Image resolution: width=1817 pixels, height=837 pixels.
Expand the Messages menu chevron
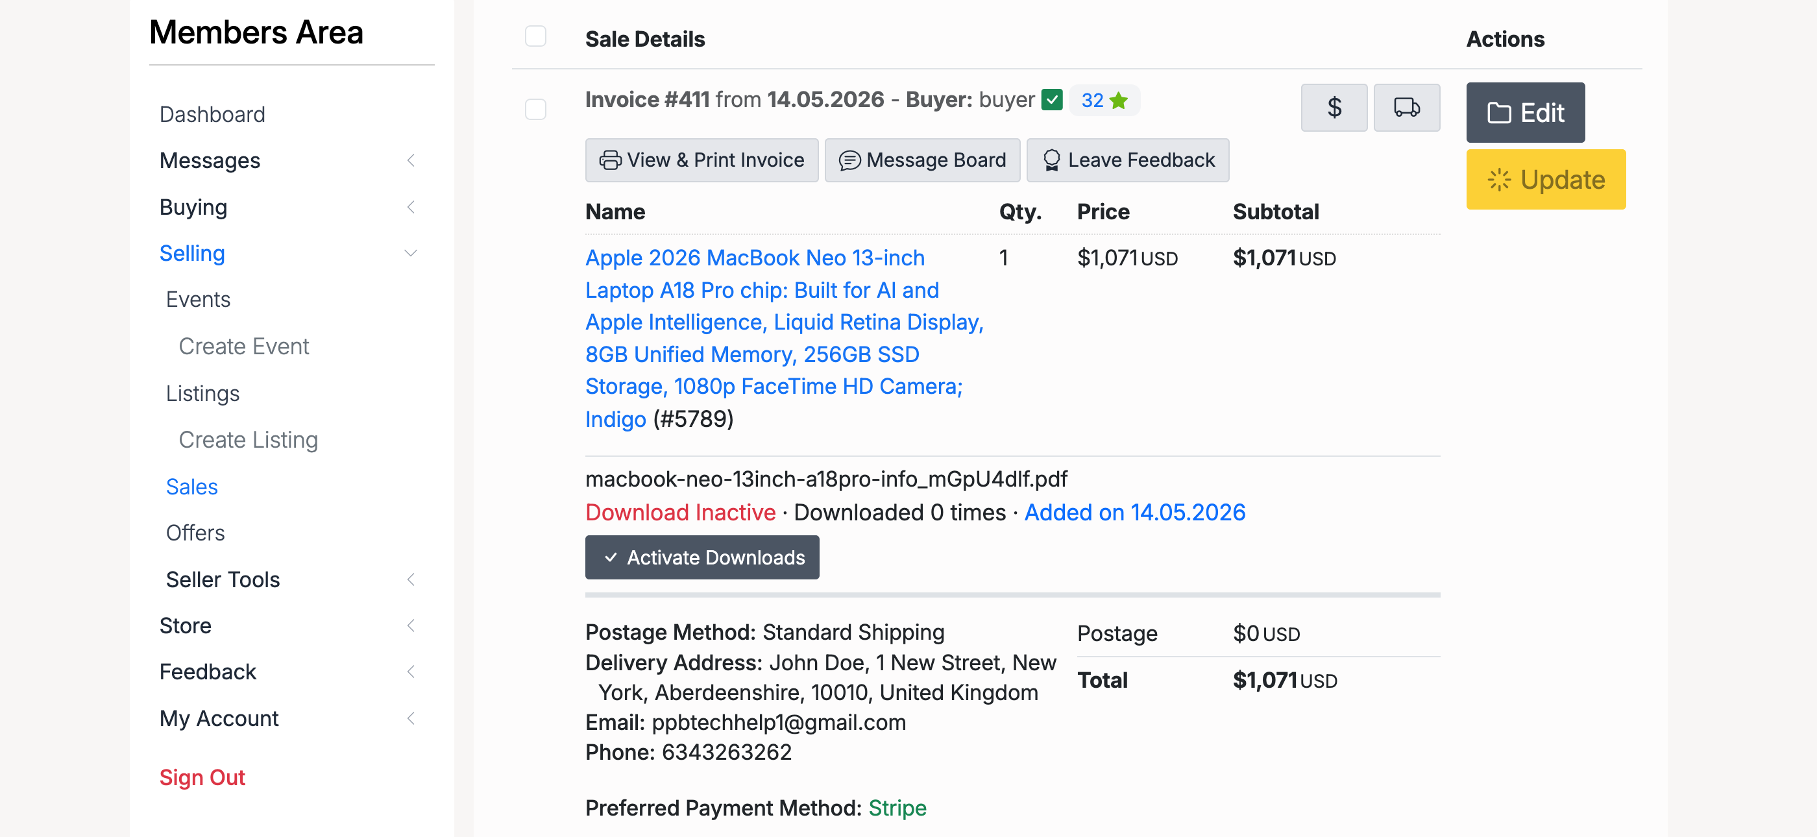(x=411, y=160)
